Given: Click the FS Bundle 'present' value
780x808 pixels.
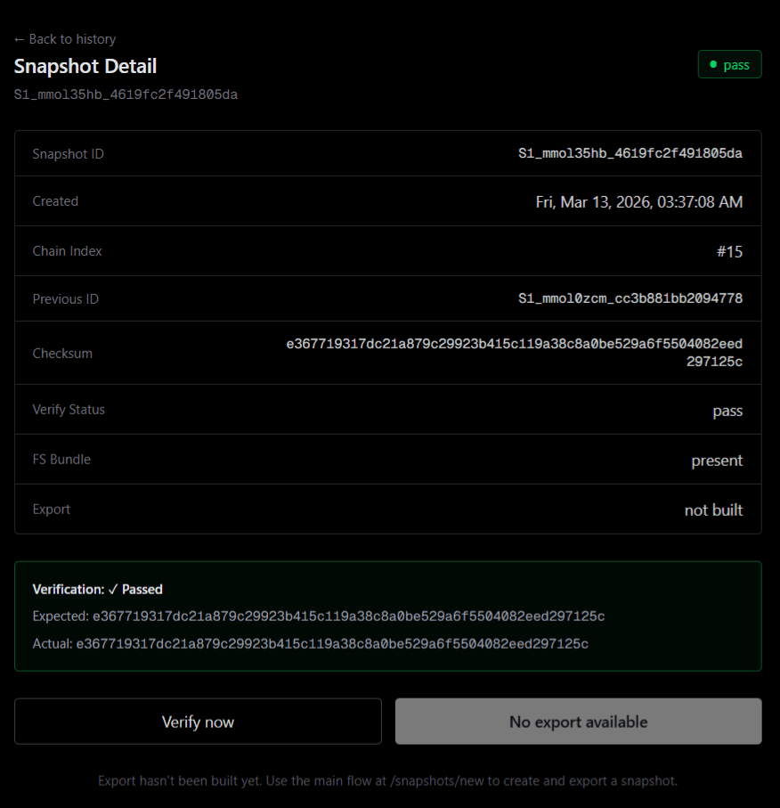Looking at the screenshot, I should click(x=717, y=459).
